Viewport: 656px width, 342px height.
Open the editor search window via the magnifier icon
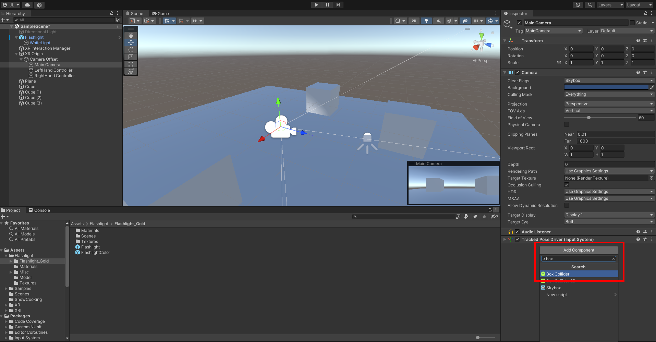click(x=590, y=5)
